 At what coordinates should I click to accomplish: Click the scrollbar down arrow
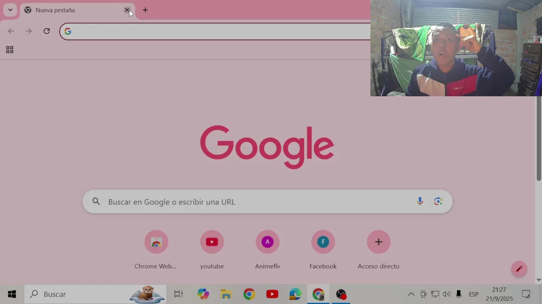point(539,280)
